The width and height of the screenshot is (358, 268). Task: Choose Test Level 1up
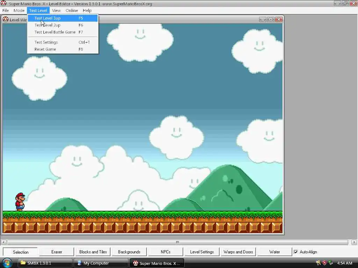coord(63,18)
